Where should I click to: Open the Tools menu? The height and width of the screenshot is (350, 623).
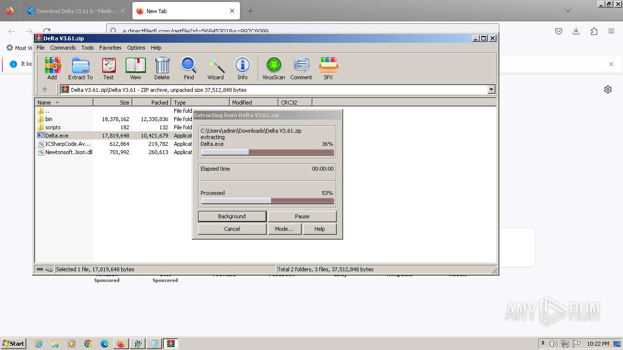pyautogui.click(x=88, y=48)
